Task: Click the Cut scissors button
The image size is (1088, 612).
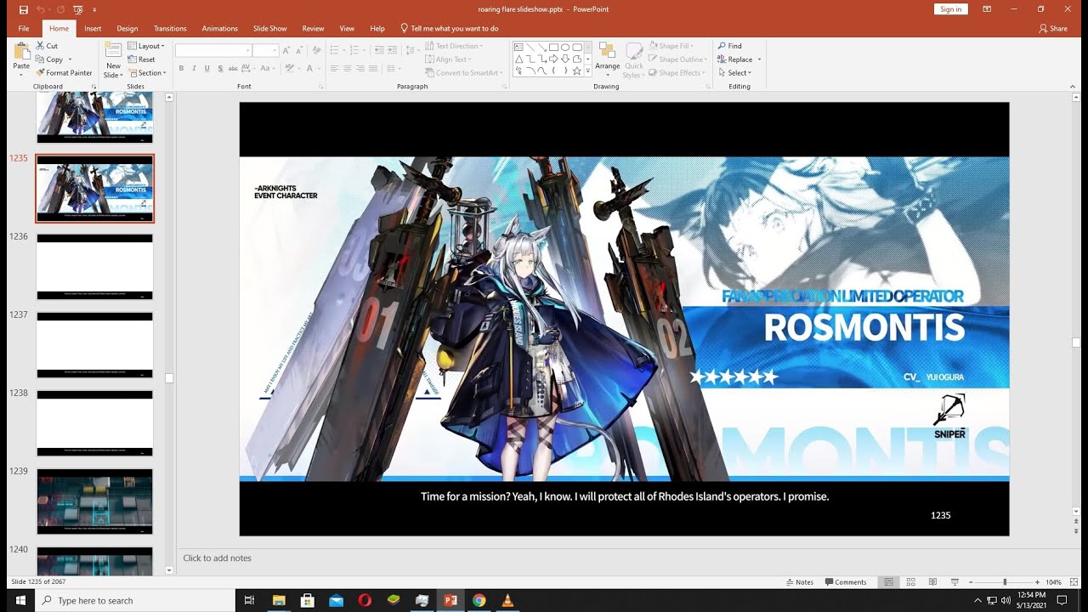Action: 48,46
